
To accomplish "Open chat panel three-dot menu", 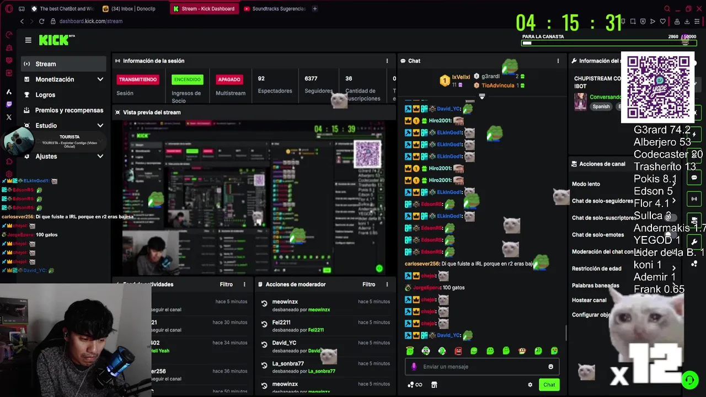I will 558,61.
